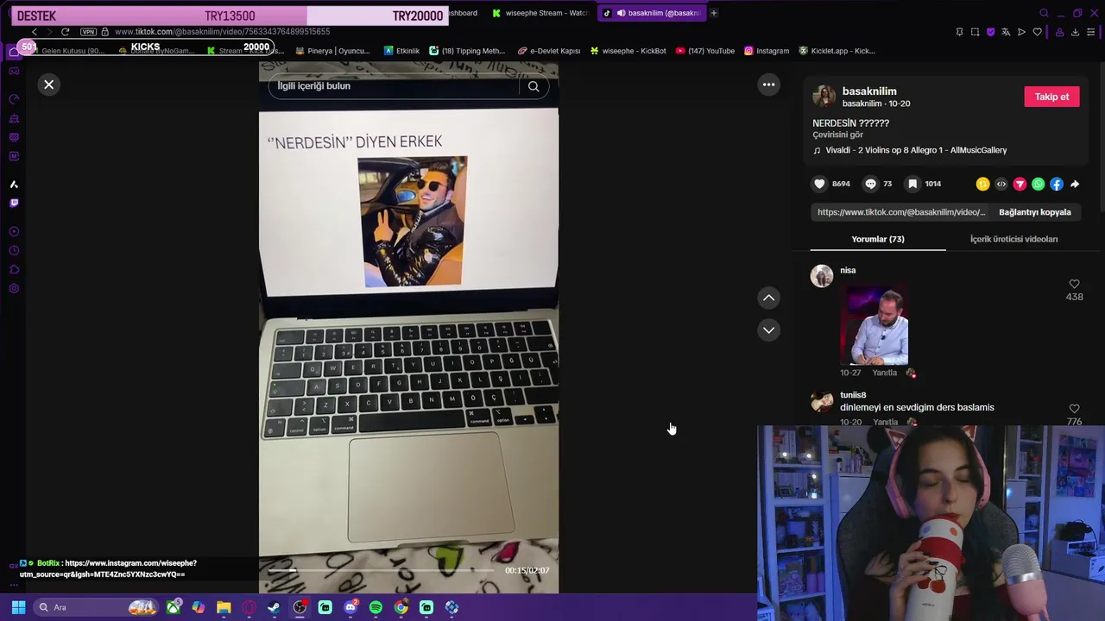Click the share arrow icon
This screenshot has width=1105, height=621.
(1075, 184)
